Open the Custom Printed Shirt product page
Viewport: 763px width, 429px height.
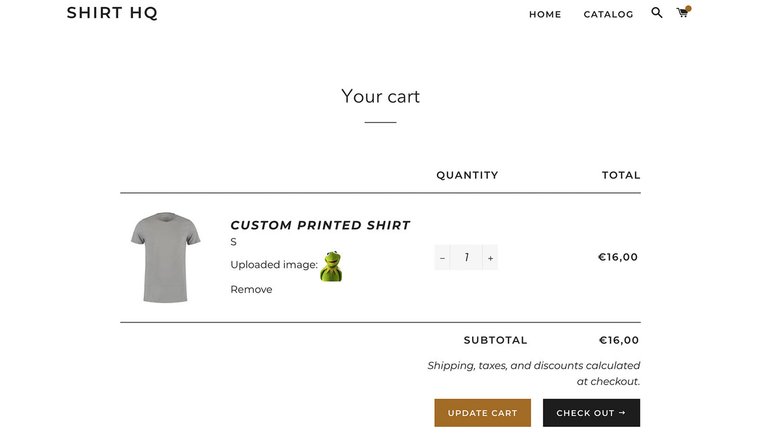coord(320,225)
